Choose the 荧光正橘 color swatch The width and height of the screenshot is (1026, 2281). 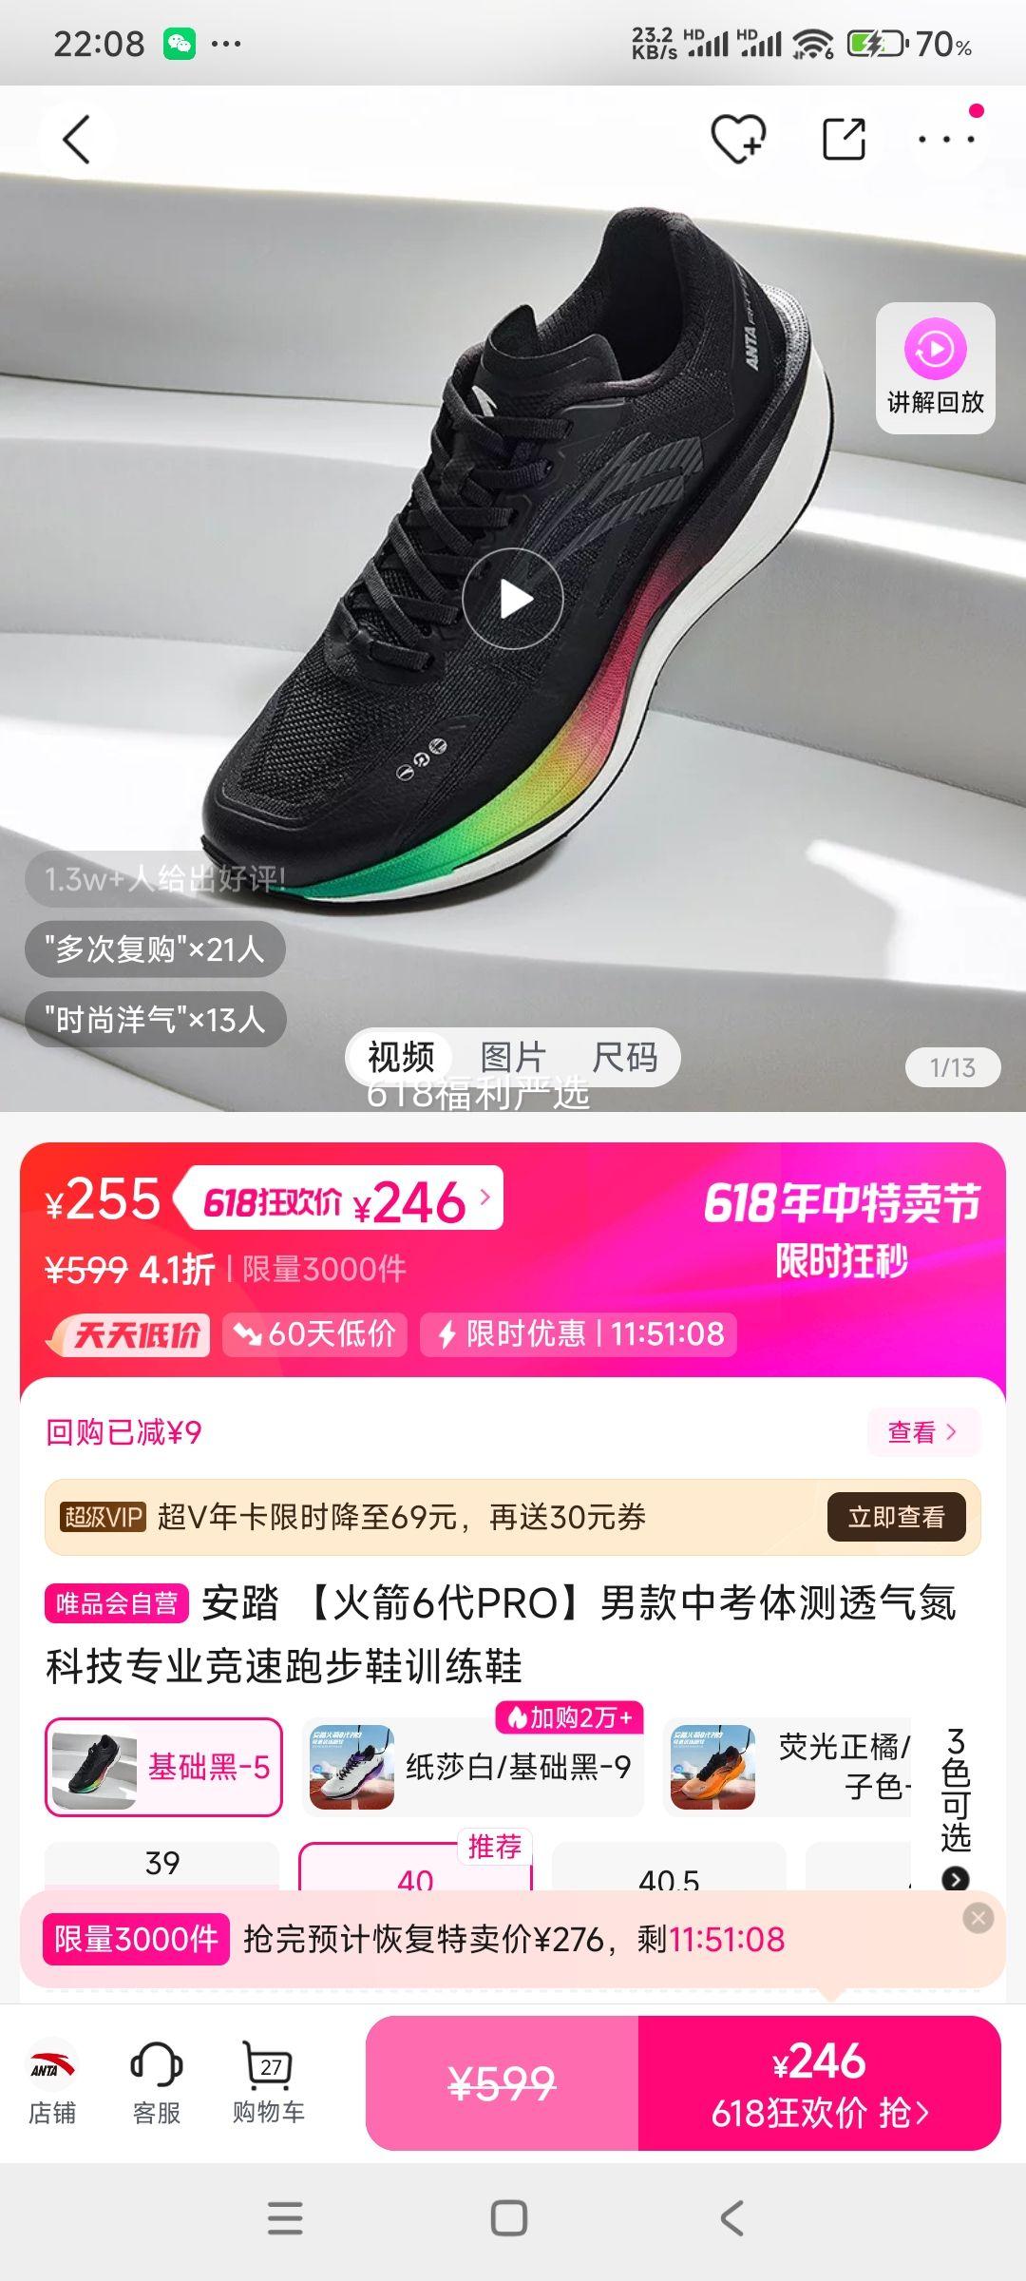click(788, 1767)
